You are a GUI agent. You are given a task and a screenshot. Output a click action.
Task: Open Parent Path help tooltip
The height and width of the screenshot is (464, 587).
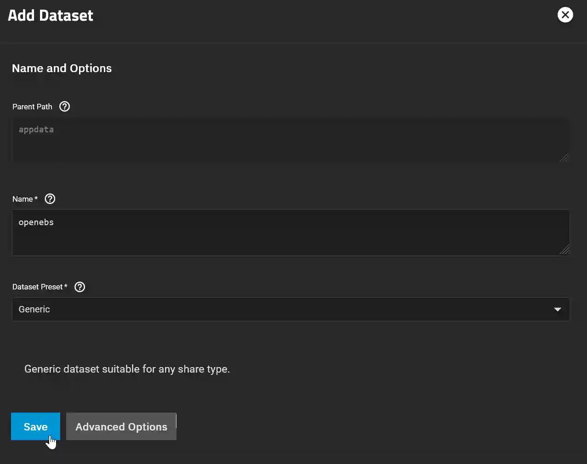point(64,106)
